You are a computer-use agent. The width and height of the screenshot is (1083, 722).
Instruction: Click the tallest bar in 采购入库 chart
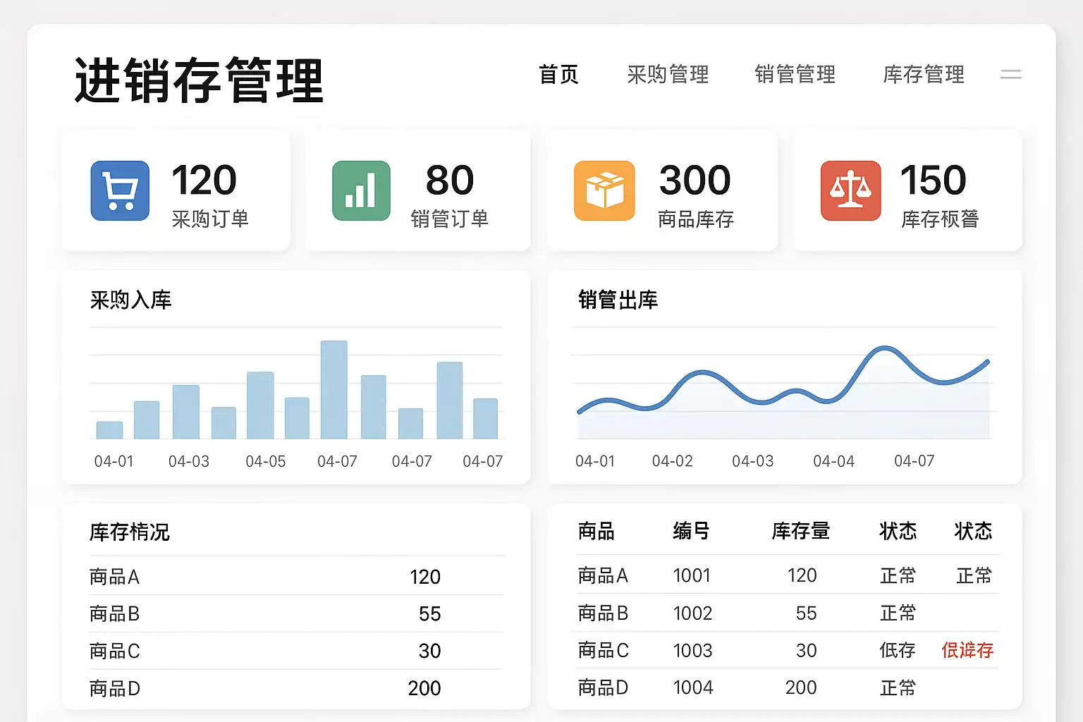click(334, 389)
